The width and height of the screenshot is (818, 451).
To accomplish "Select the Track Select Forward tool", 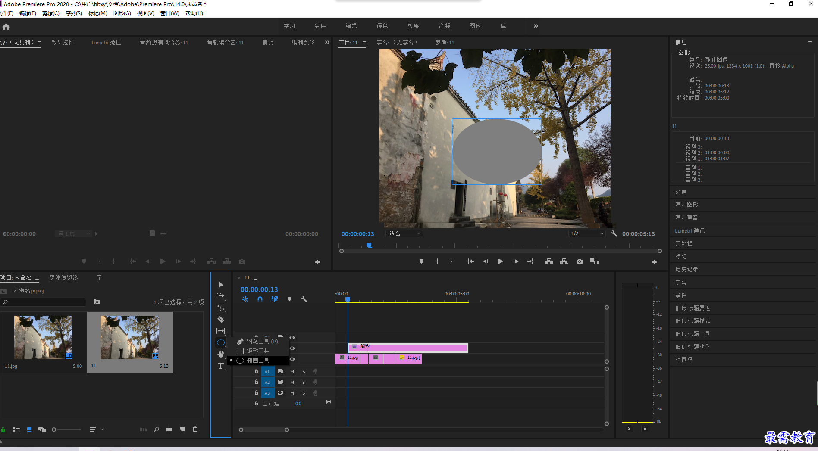I will pos(221,296).
